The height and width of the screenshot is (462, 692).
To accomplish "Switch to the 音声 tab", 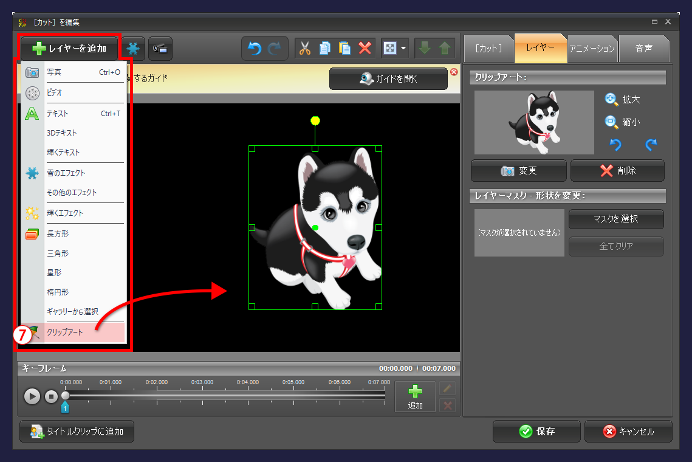I will (644, 48).
